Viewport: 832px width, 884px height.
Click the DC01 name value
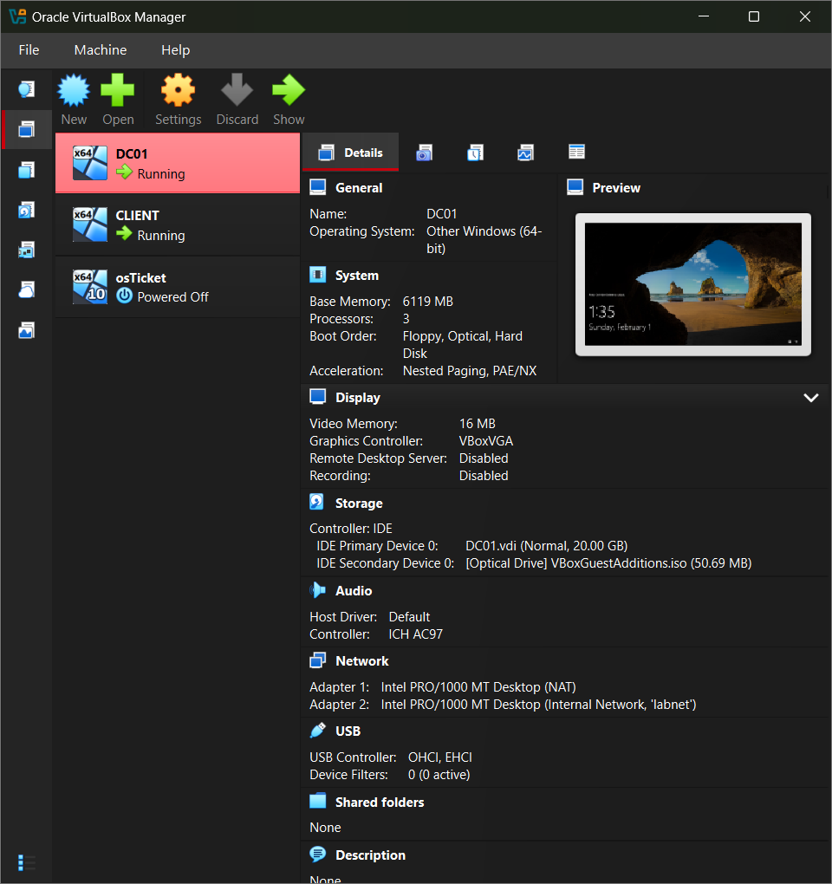(x=441, y=214)
